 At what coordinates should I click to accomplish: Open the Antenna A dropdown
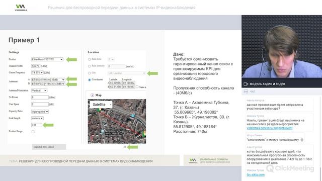point(48,79)
